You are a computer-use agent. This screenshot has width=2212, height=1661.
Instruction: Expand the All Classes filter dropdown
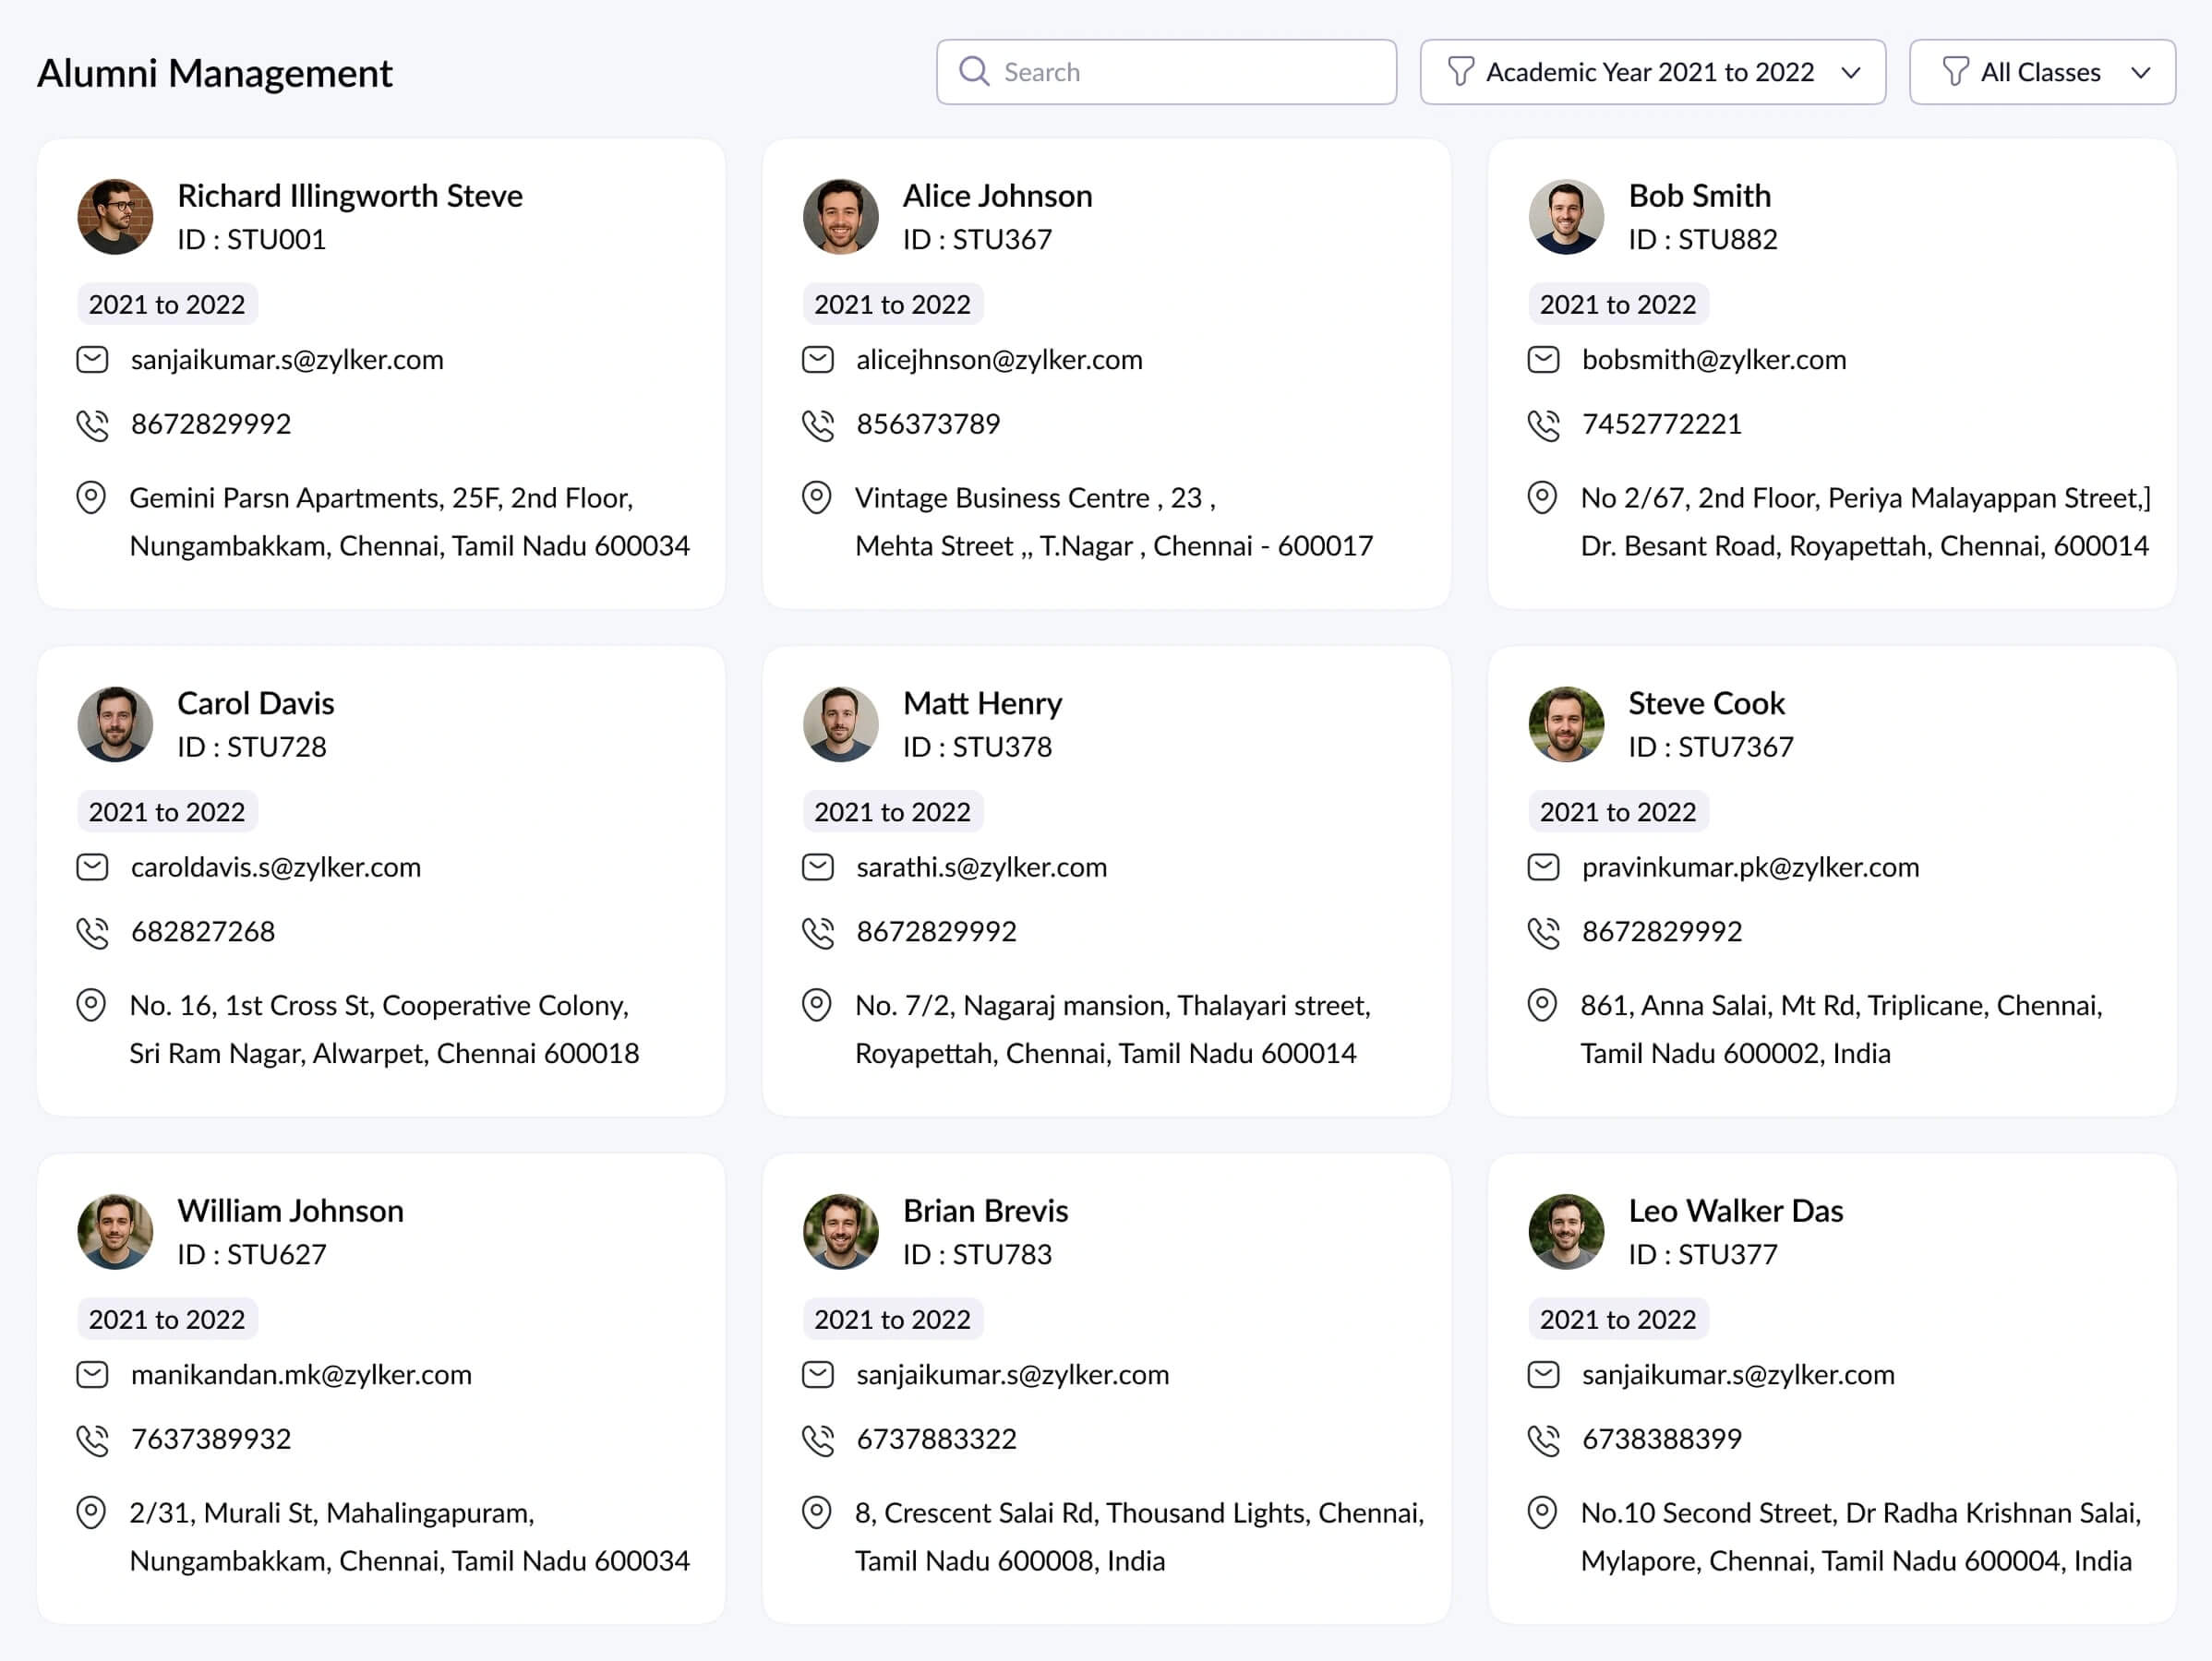(2041, 72)
